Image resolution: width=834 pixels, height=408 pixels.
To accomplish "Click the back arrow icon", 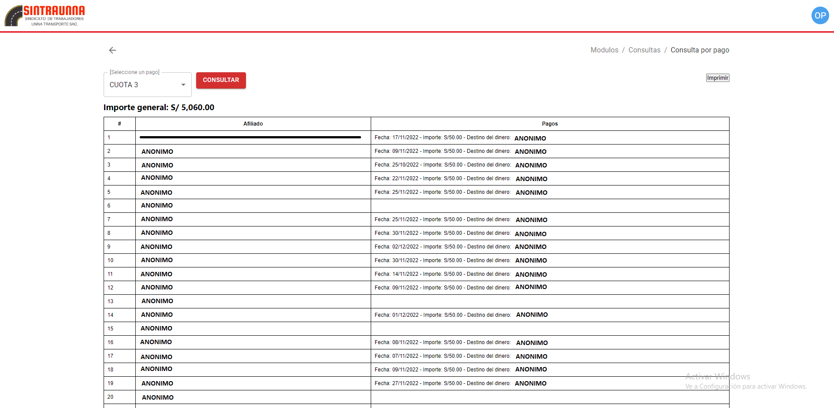I will pos(112,50).
